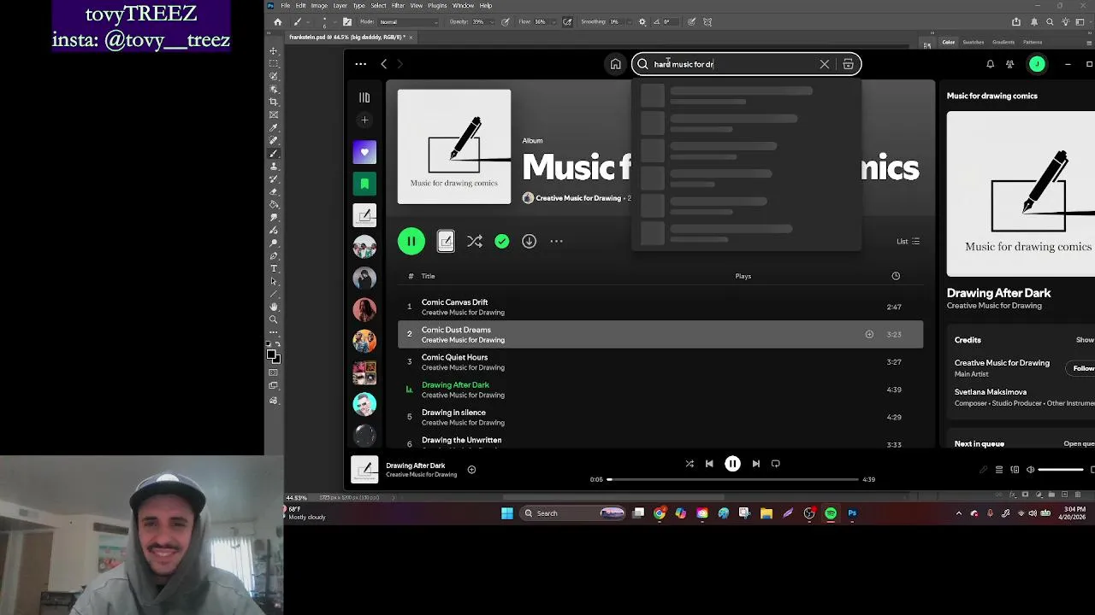Click the Photoshop Home icon in options bar
The height and width of the screenshot is (615, 1095).
pyautogui.click(x=277, y=22)
